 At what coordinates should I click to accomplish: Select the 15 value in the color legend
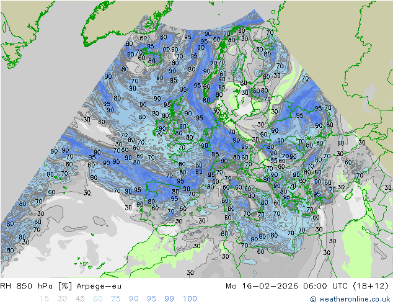[x=44, y=299]
